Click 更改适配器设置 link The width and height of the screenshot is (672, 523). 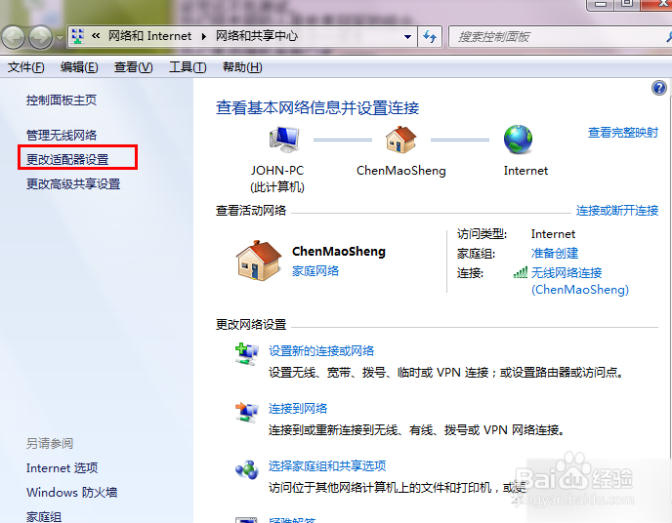[x=67, y=160]
